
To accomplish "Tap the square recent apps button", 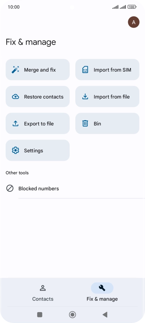I will coord(40,315).
